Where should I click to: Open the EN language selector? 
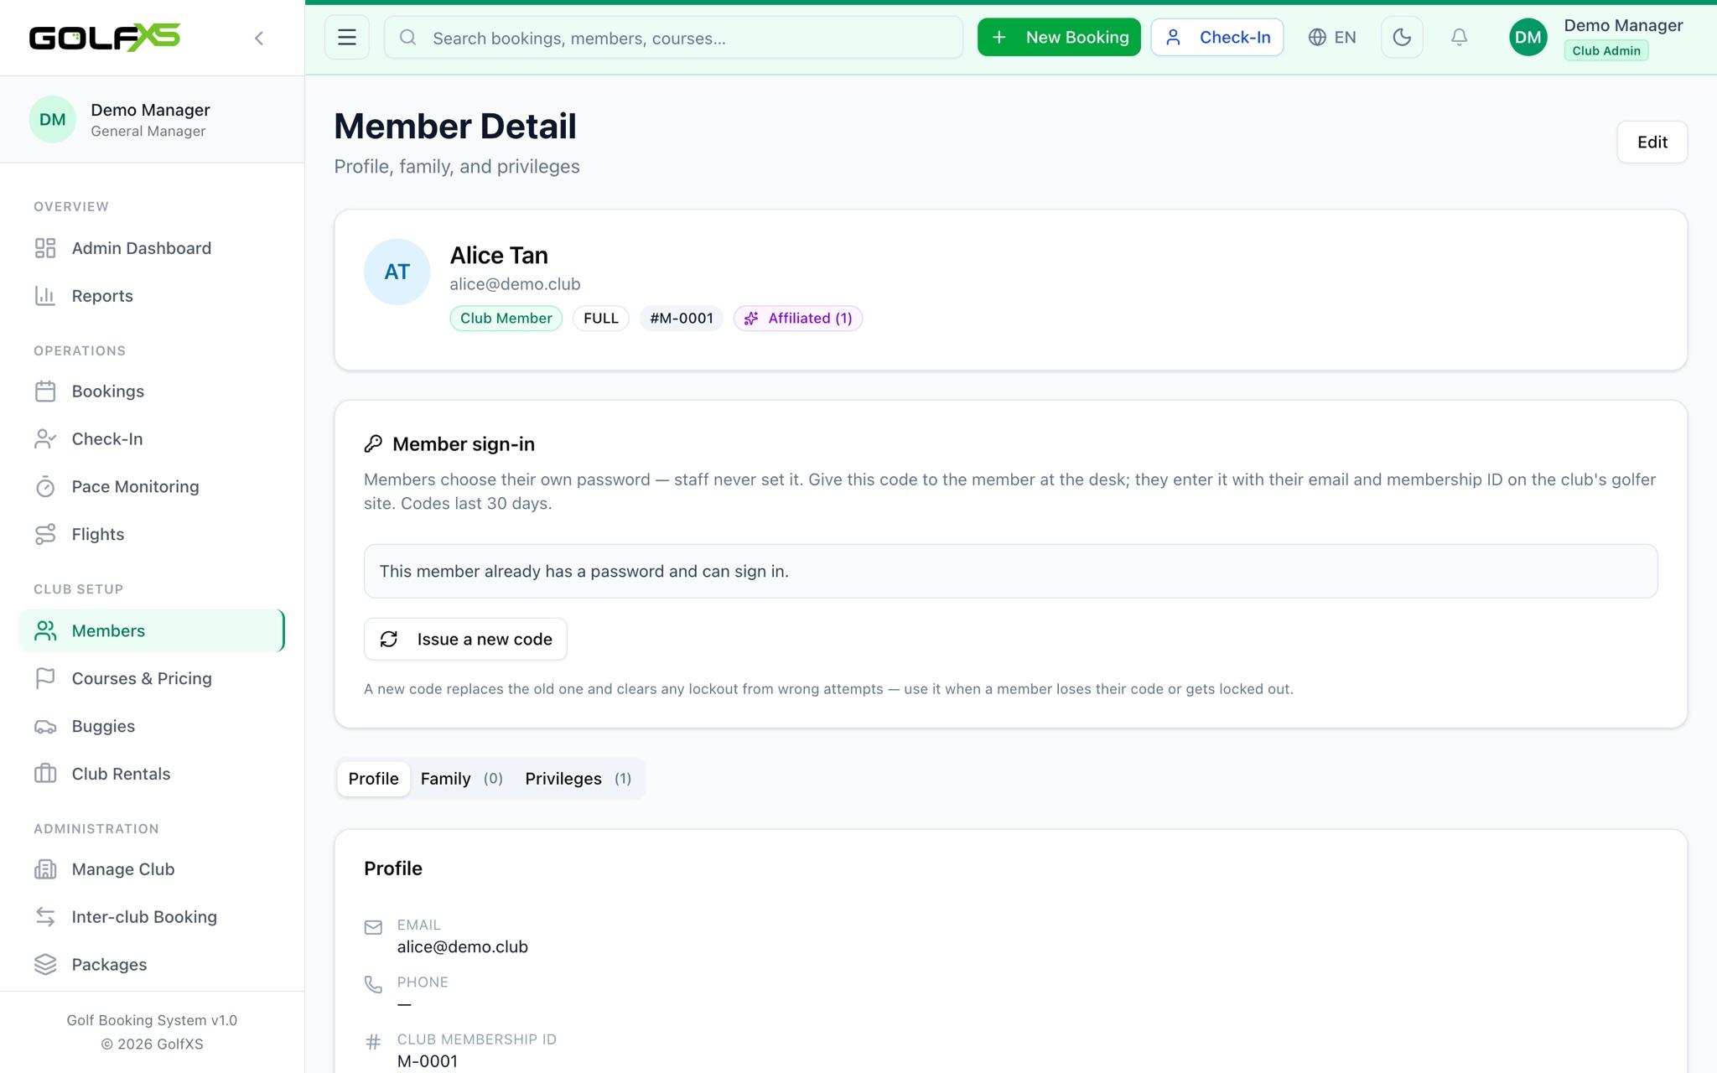point(1332,38)
